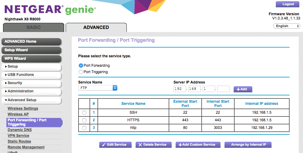Click the internal start port 3003 cell

(x=218, y=128)
